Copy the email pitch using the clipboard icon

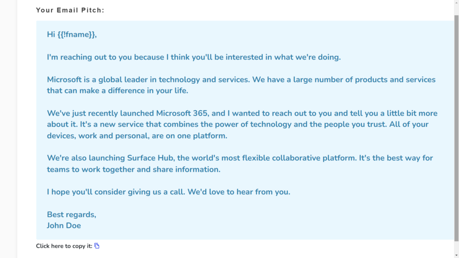97,246
